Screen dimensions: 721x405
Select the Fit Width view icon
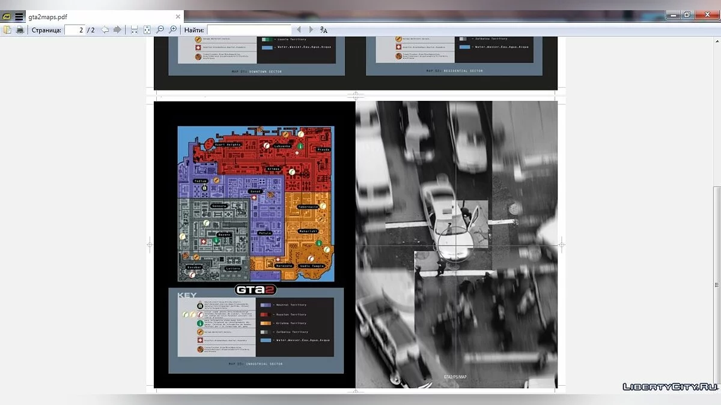134,29
